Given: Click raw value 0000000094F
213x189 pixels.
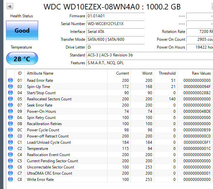Looking at the screenshot, I should tap(197, 87).
